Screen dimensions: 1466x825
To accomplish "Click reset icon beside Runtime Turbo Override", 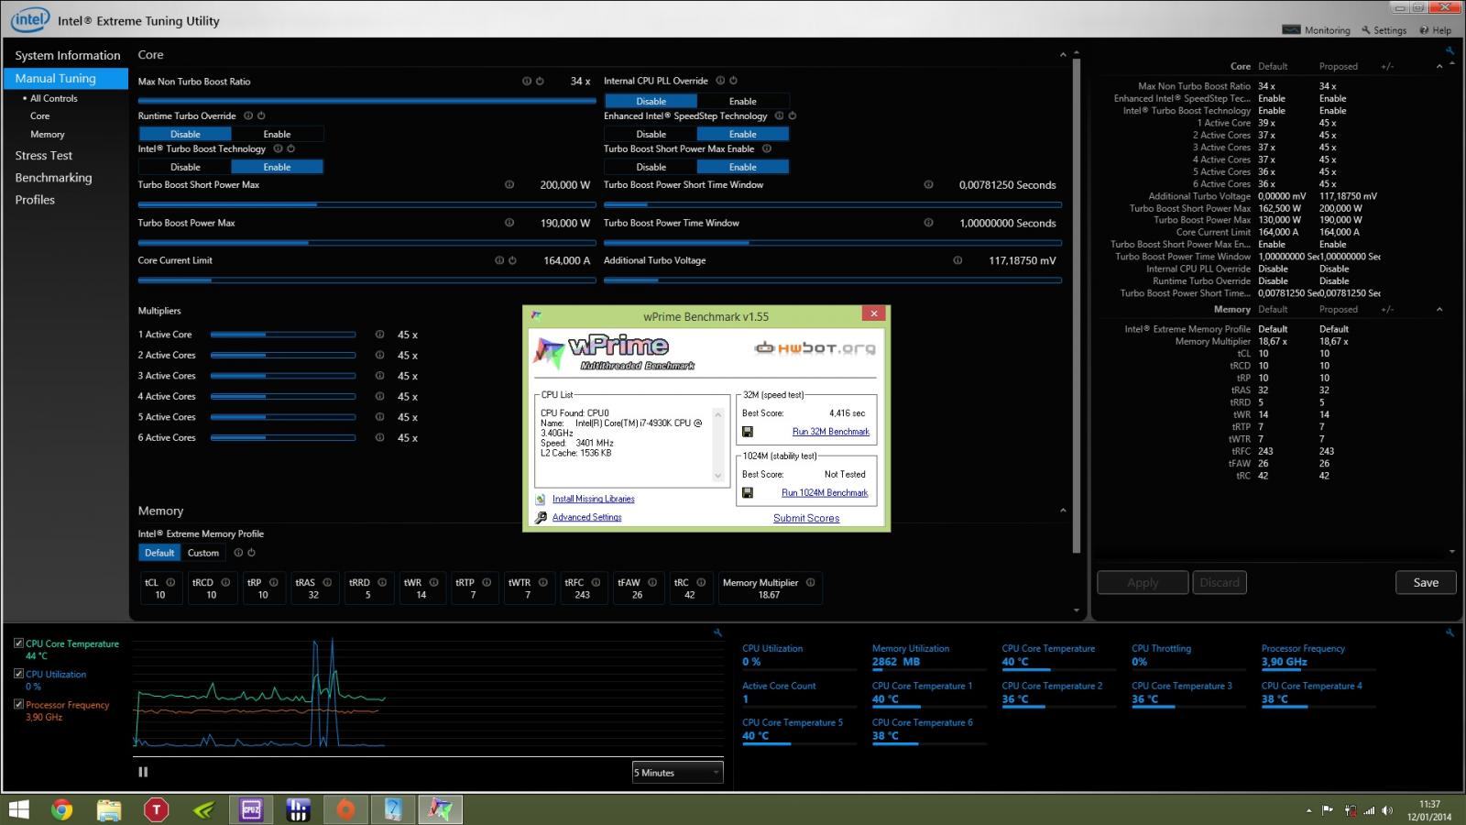I will pyautogui.click(x=261, y=116).
